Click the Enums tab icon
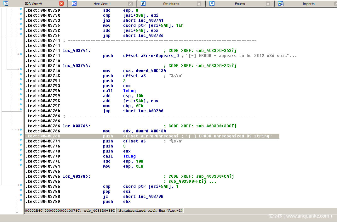337x222 pixels. (212, 3)
